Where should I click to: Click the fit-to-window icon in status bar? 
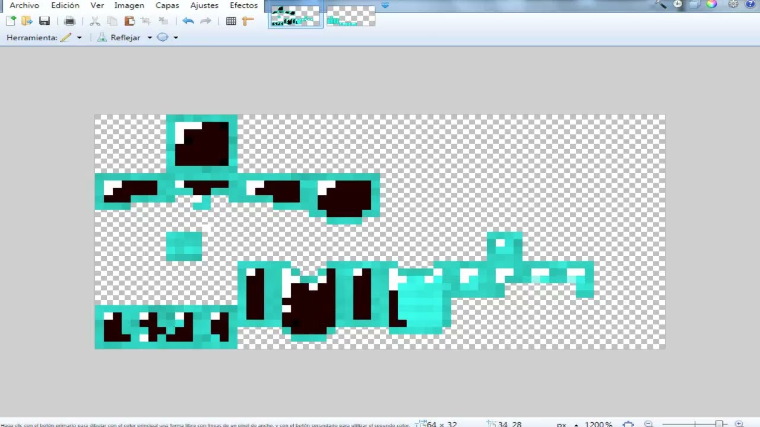tap(628, 425)
